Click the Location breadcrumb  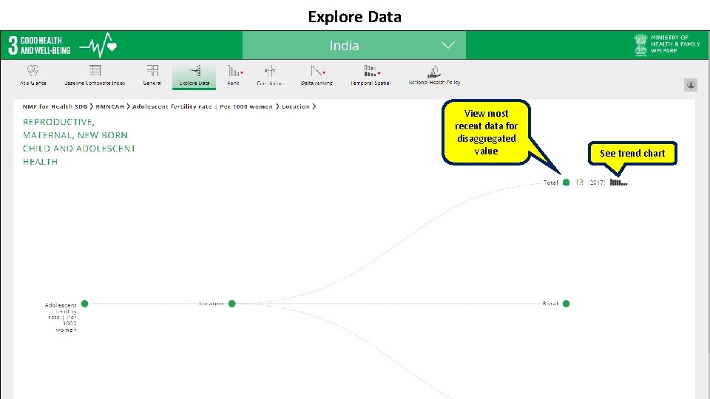(296, 106)
